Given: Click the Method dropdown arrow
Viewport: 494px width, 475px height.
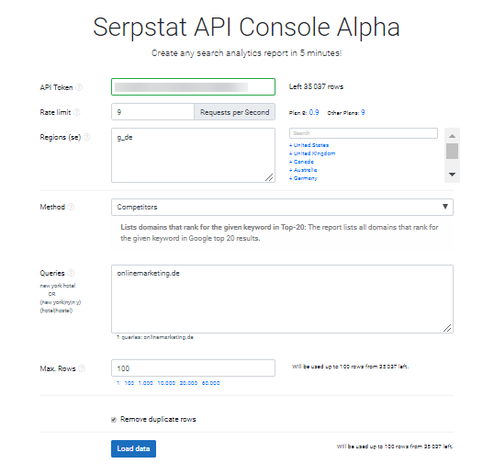Looking at the screenshot, I should 445,207.
